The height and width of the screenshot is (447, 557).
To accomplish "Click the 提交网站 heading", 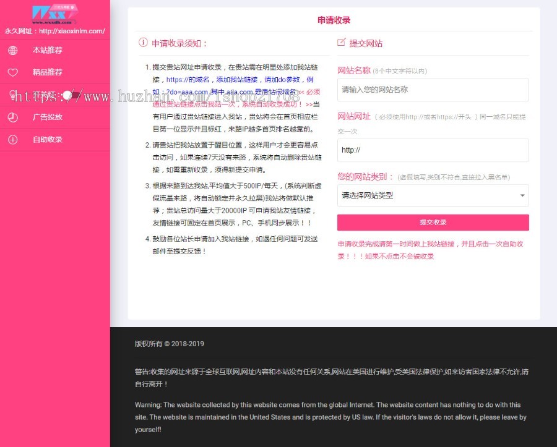I will click(x=366, y=44).
